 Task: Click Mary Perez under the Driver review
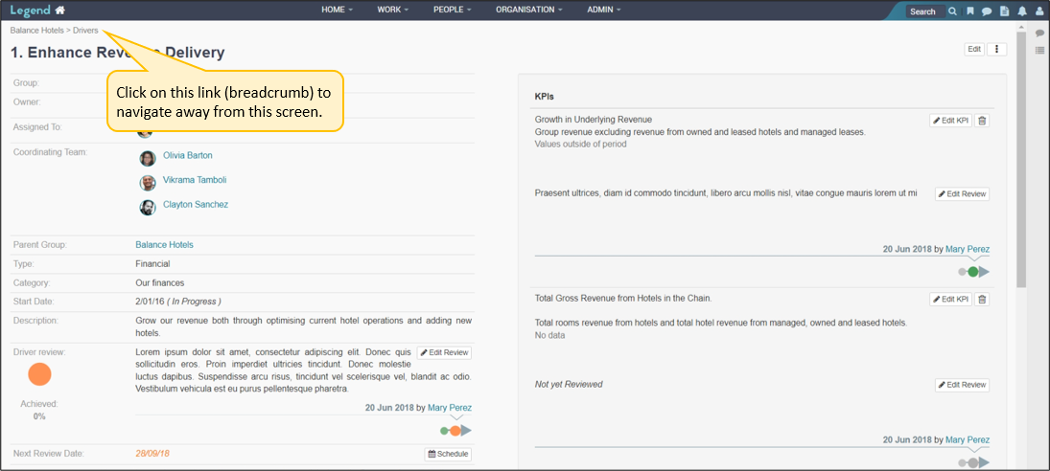tap(450, 408)
